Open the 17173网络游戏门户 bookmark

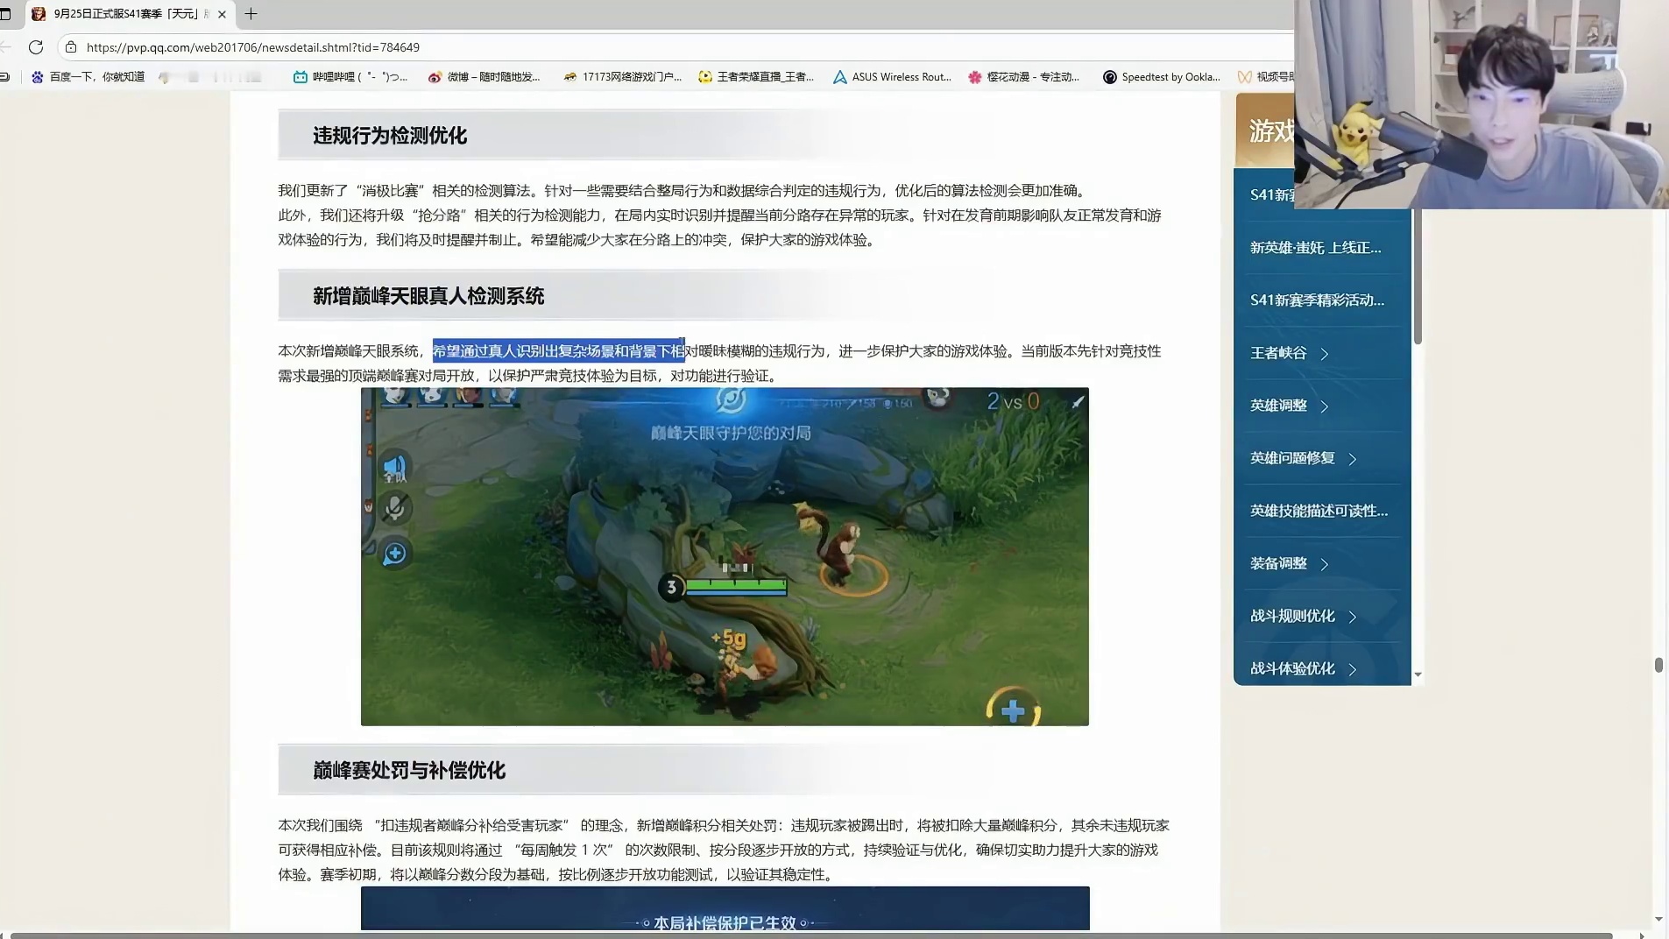[x=622, y=77]
